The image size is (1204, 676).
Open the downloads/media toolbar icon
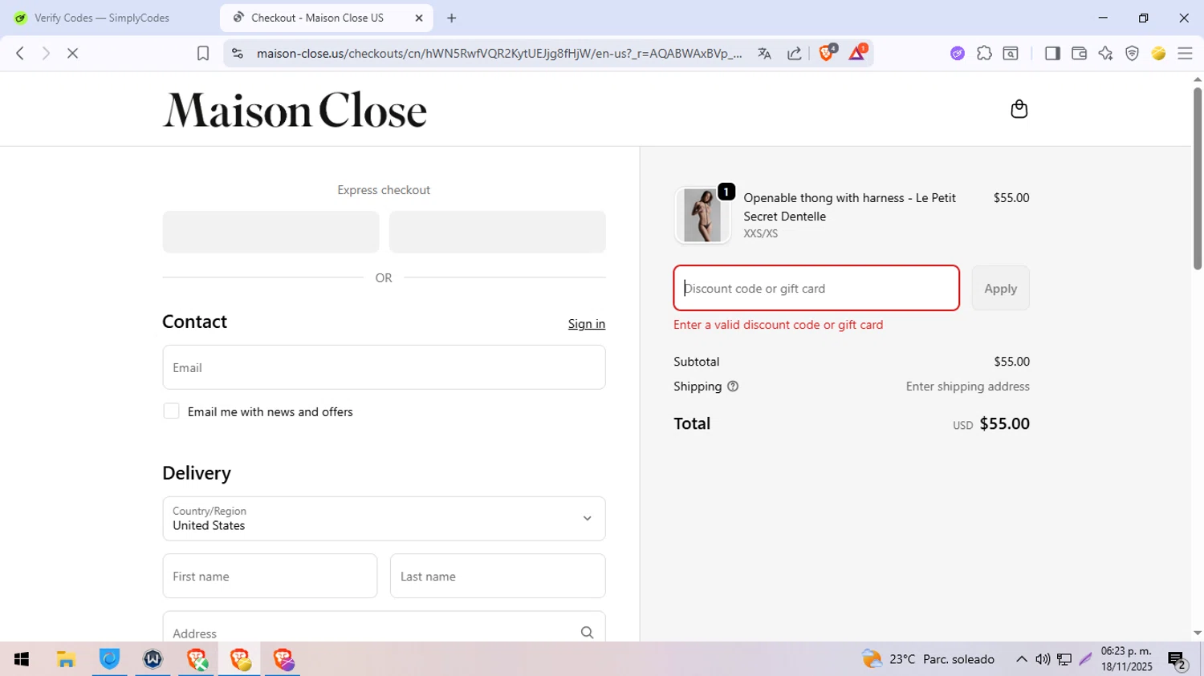(1011, 53)
